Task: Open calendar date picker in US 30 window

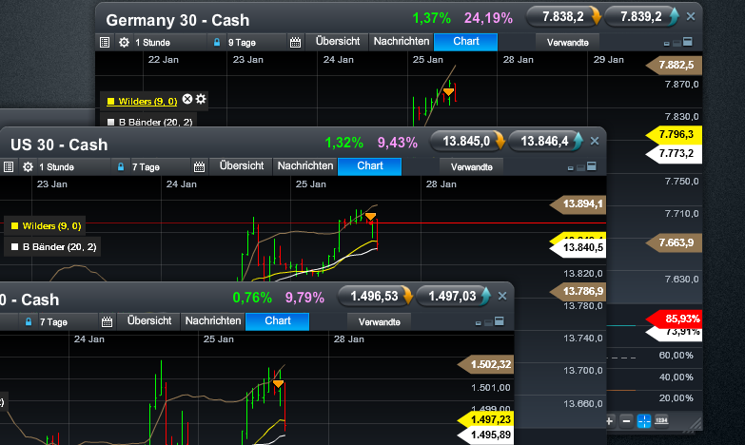Action: [x=199, y=166]
